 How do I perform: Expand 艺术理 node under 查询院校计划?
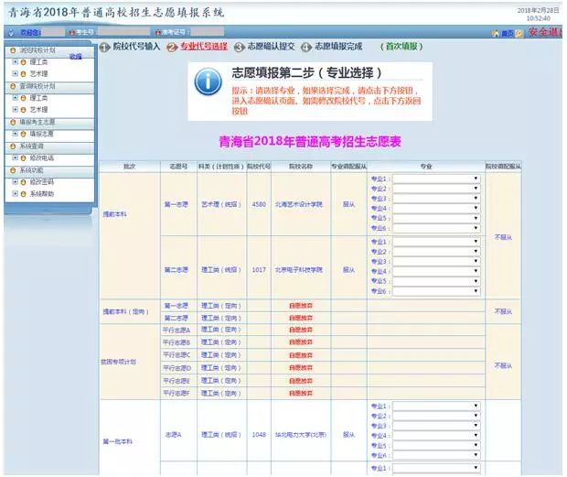click(x=14, y=110)
